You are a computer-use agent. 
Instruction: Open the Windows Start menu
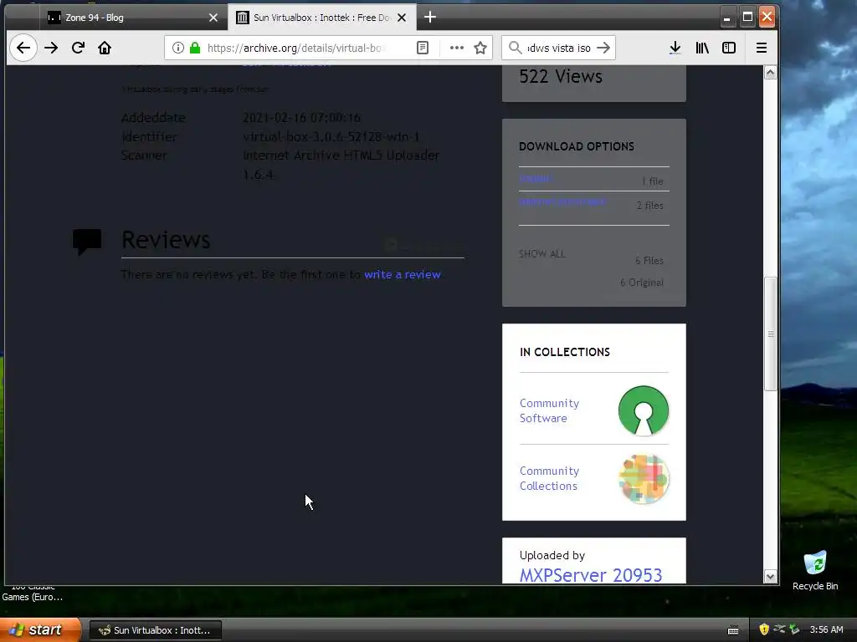click(40, 630)
